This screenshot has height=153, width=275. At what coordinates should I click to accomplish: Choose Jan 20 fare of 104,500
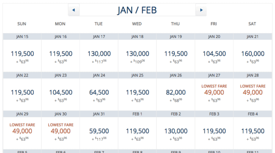point(214,56)
